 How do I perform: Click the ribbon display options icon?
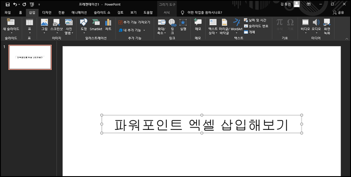point(309,4)
